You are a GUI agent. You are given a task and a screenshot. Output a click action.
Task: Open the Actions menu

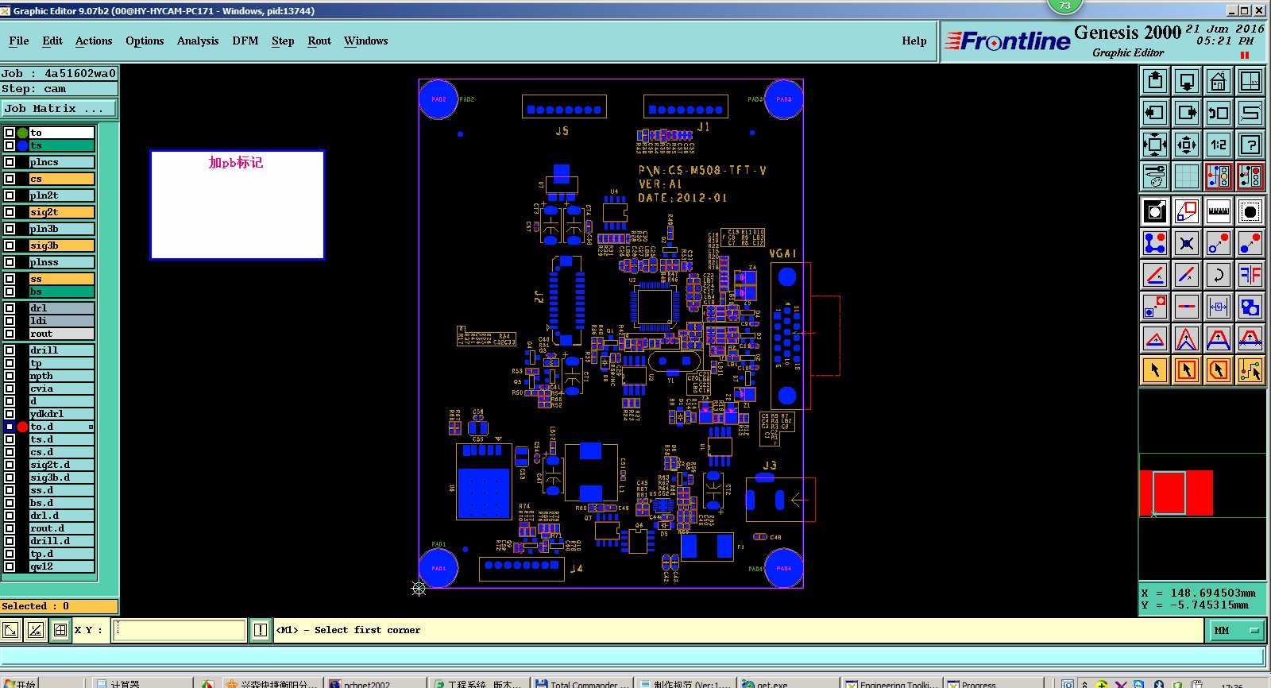click(x=94, y=41)
